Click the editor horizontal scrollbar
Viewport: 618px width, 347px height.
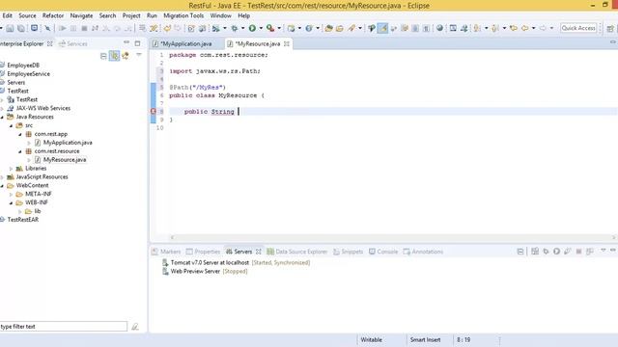click(x=393, y=237)
